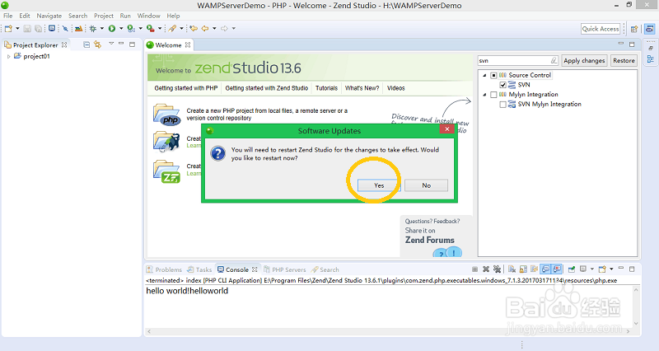659x351 pixels.
Task: Click the bug-shaped Debug toolbar icon
Action: pos(93,29)
